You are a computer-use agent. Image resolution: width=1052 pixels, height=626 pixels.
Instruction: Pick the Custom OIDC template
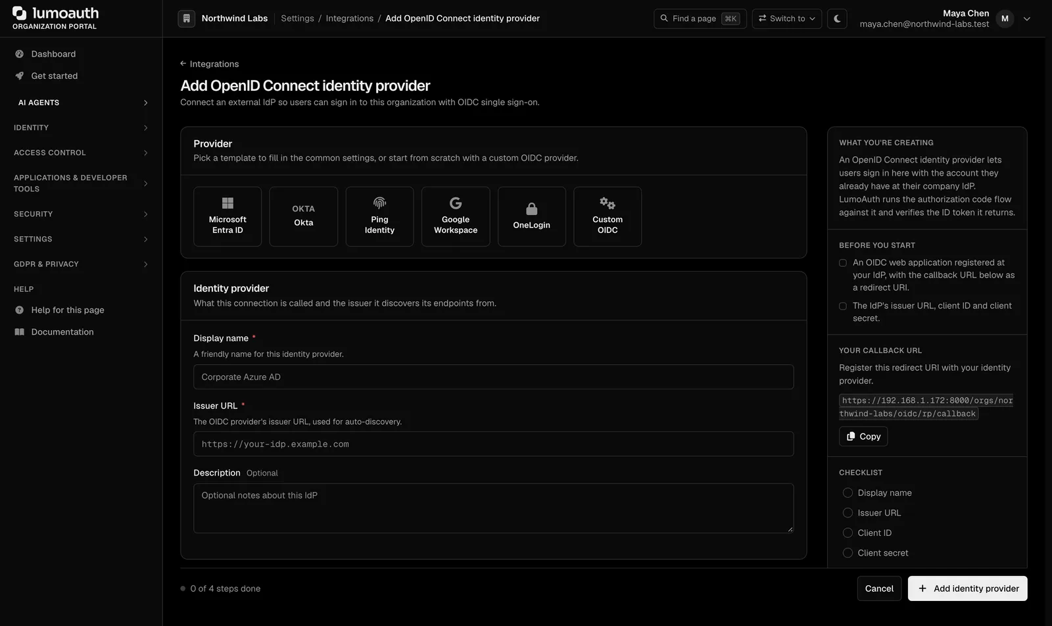click(x=608, y=216)
